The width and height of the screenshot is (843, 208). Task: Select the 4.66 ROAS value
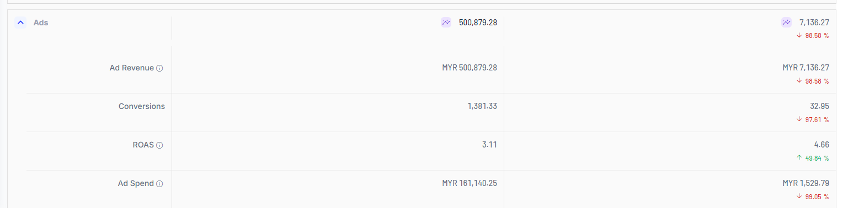point(821,145)
